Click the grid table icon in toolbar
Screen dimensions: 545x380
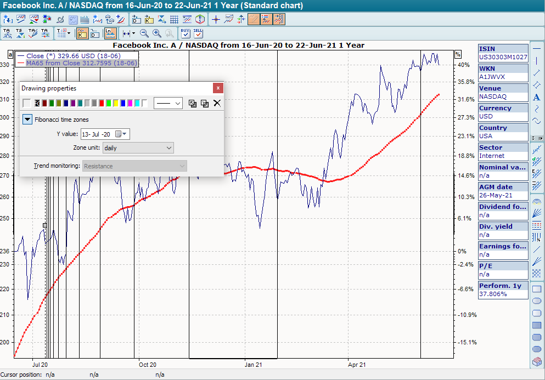pyautogui.click(x=174, y=19)
